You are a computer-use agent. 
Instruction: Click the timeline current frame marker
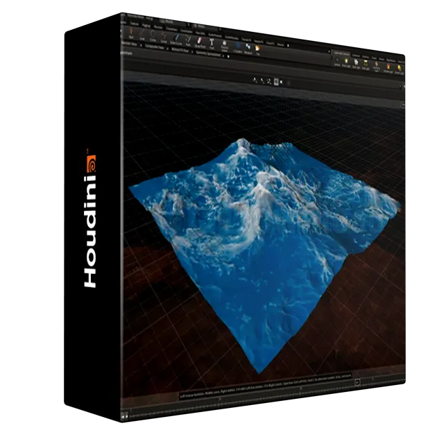tap(357, 382)
